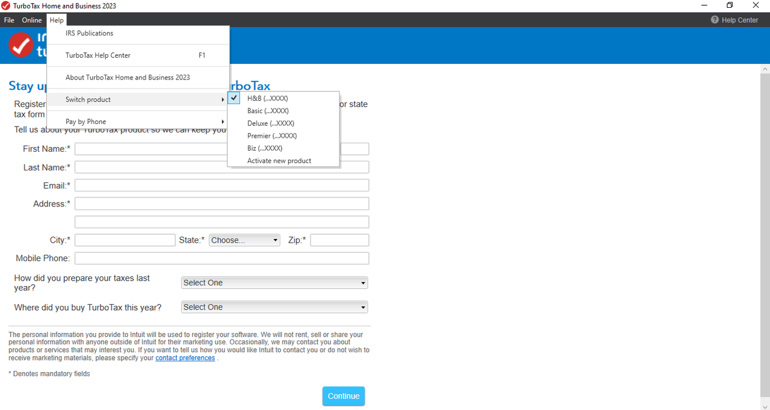Click the TurboTax checkmark logo icon
770x410 pixels.
tap(21, 45)
